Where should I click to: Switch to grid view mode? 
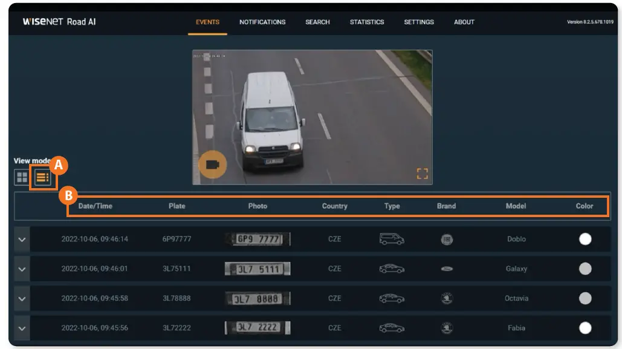click(x=22, y=177)
